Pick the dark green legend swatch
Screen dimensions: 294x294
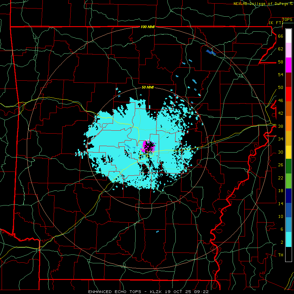(288, 166)
